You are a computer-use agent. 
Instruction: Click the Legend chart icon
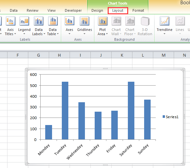(x=24, y=21)
